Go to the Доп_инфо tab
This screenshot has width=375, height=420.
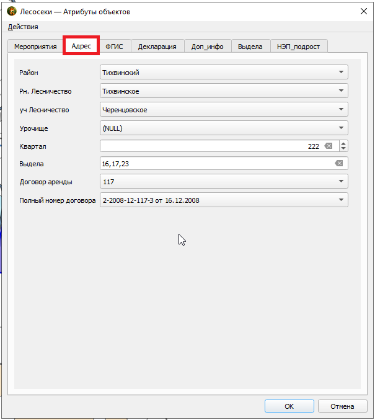pyautogui.click(x=208, y=47)
